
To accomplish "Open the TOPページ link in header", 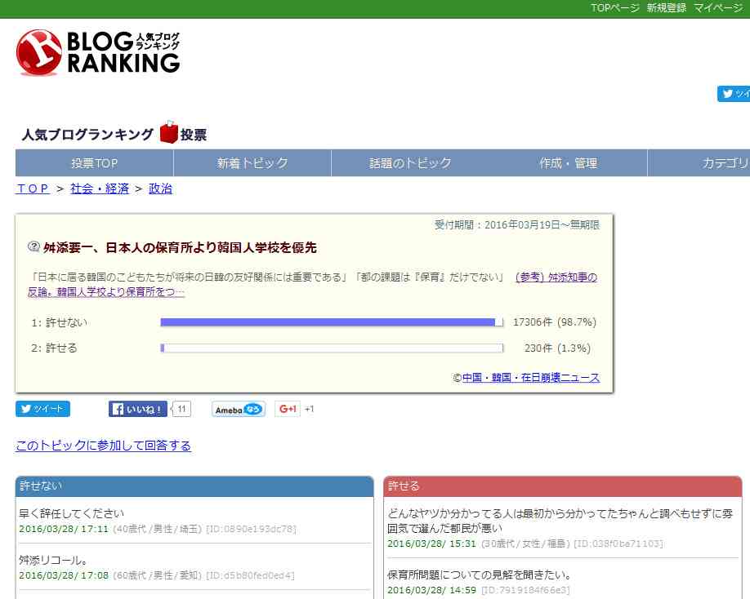I will (614, 8).
